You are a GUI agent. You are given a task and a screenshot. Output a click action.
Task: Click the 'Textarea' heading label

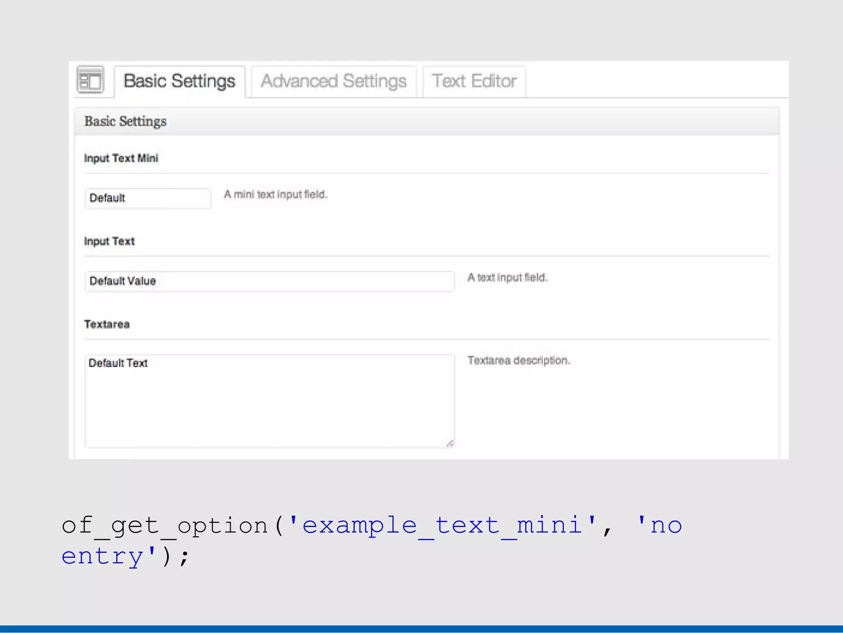point(107,325)
